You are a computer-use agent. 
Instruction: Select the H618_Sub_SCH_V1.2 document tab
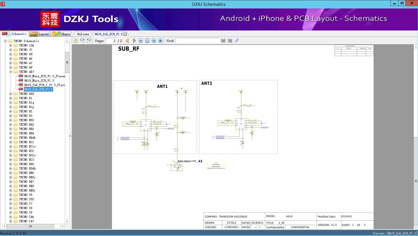coord(109,34)
